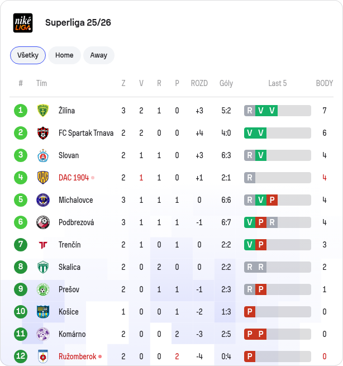
Task: Open the Skalica team page
Action: (x=69, y=267)
